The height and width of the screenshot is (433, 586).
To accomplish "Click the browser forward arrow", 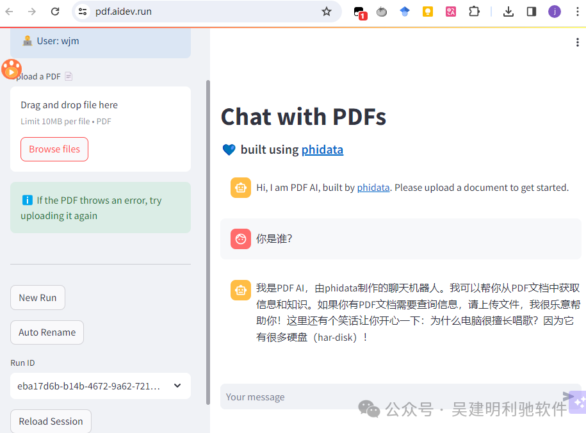I will (32, 12).
